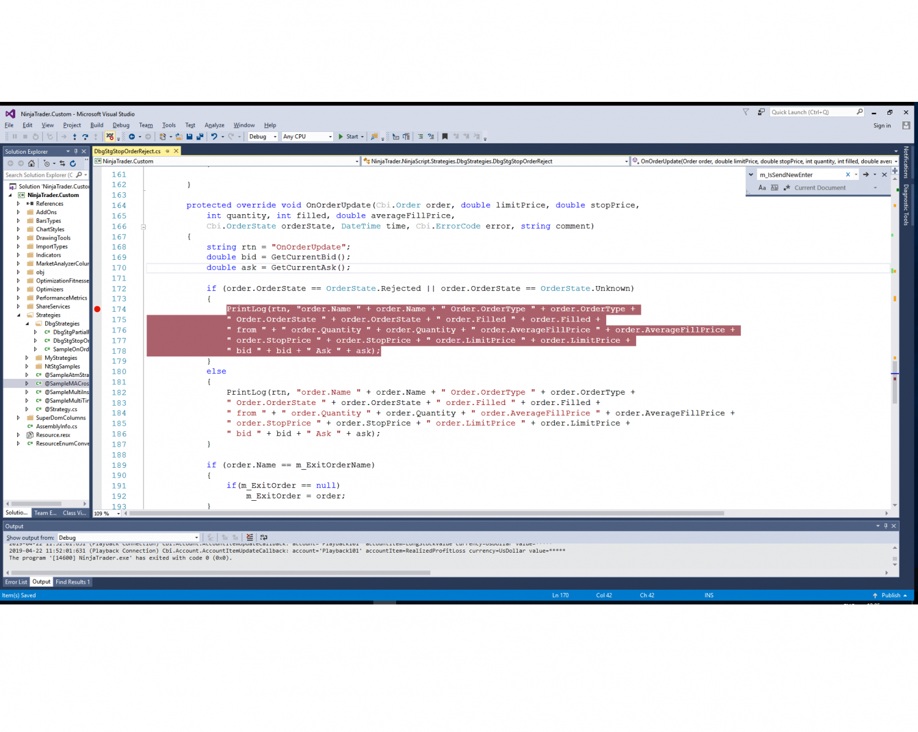Open the Current Document search scope dropdown
Image resolution: width=918 pixels, height=732 pixels.
[836, 188]
